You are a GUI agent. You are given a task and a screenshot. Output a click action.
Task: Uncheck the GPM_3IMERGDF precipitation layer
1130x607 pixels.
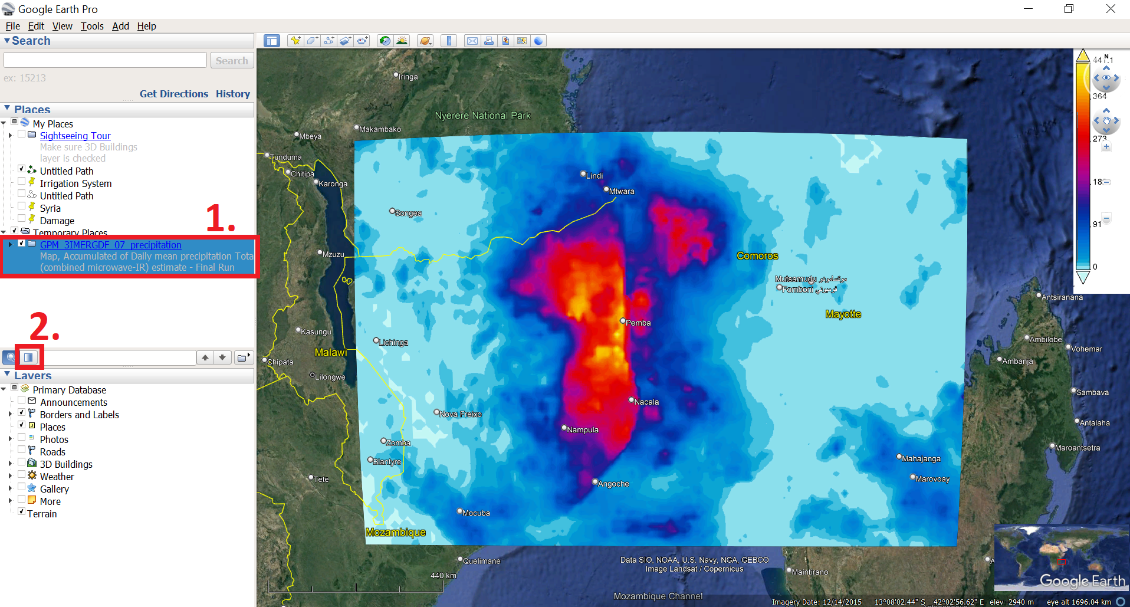click(x=21, y=243)
